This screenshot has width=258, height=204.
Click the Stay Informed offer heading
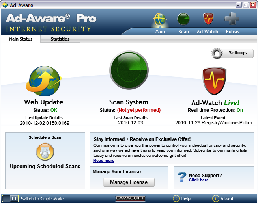142,139
